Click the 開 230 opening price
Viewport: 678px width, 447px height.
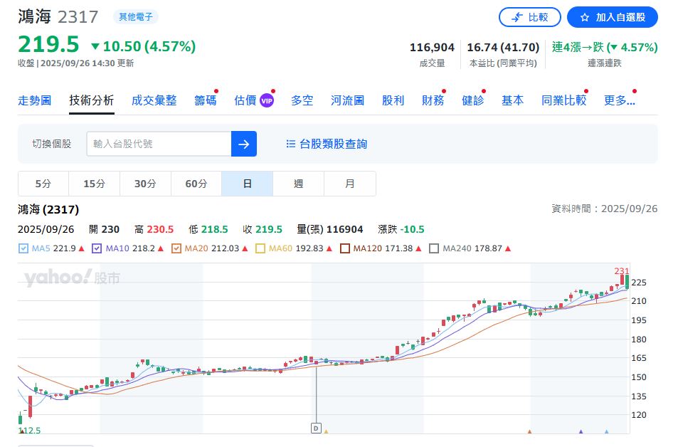[104, 229]
